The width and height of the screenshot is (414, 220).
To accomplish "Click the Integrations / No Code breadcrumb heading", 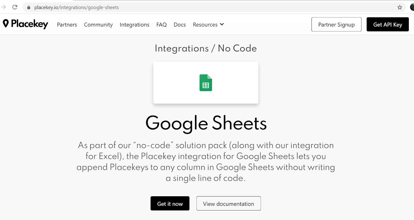I will click(x=206, y=48).
